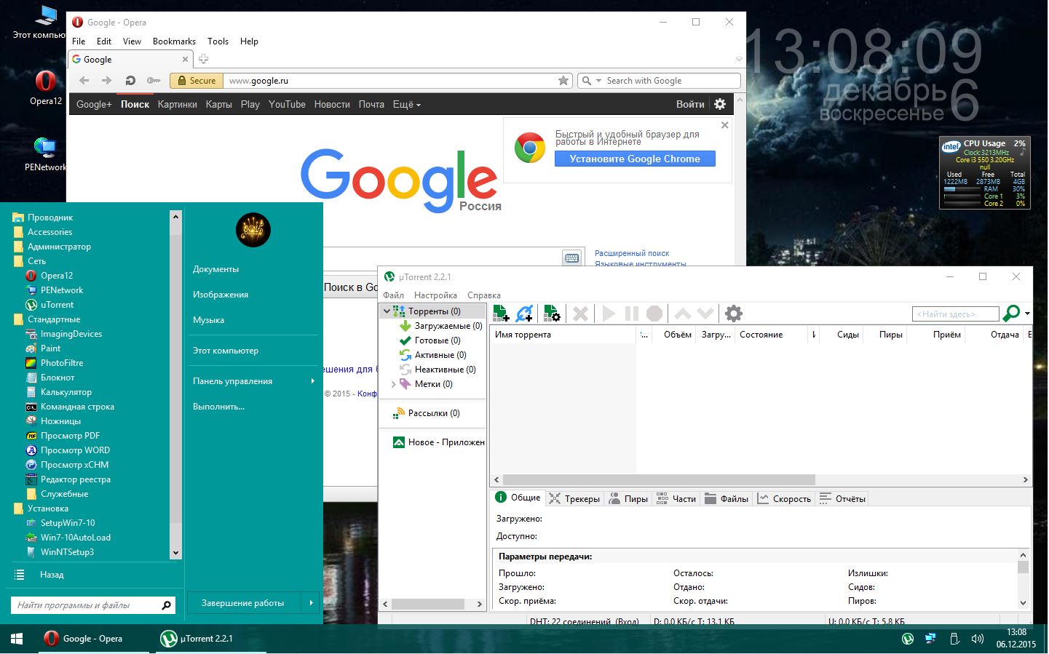Switch to the Отчёты tab

[842, 498]
